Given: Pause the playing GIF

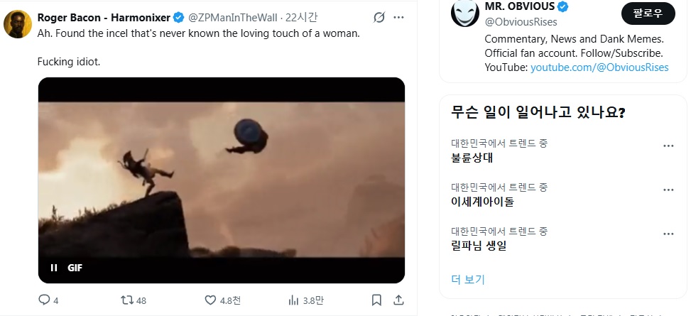Looking at the screenshot, I should tap(54, 268).
